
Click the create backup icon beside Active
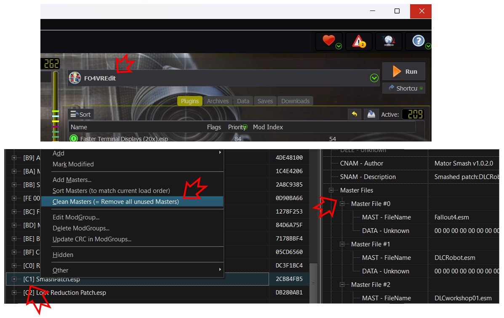(x=371, y=114)
